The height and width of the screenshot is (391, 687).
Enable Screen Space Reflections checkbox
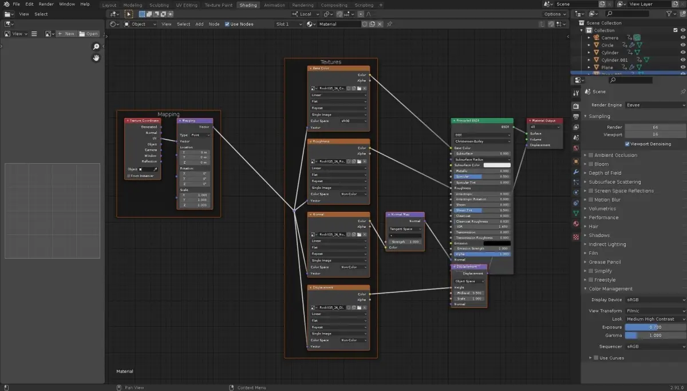[591, 191]
